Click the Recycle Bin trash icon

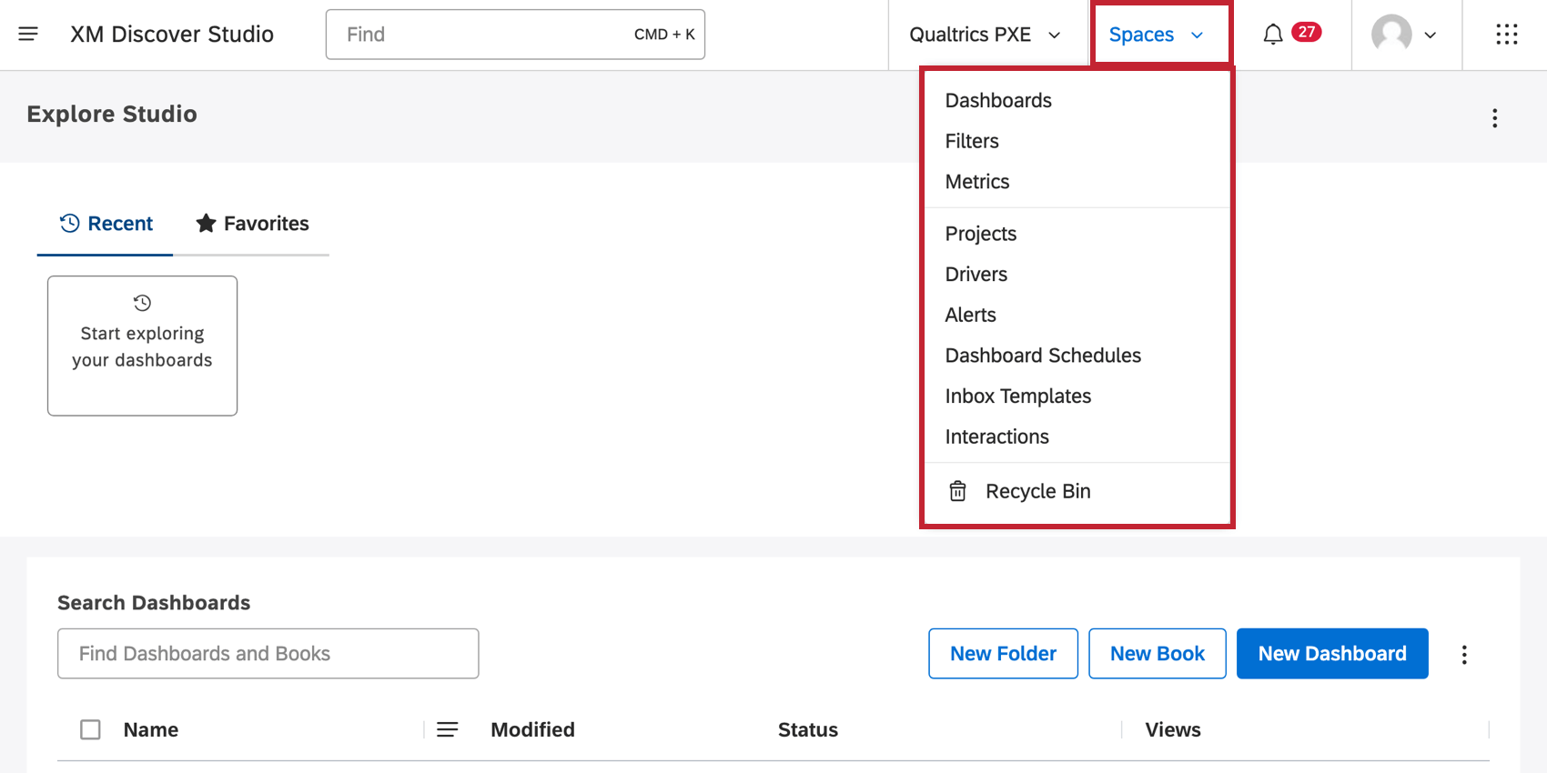click(957, 491)
